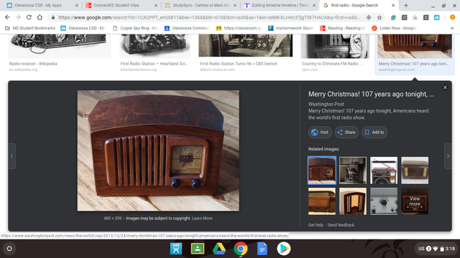Open the myHomework Student bookmark
460x258 pixels.
[291, 28]
